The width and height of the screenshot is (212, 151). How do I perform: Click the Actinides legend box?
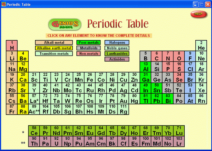click(x=117, y=59)
